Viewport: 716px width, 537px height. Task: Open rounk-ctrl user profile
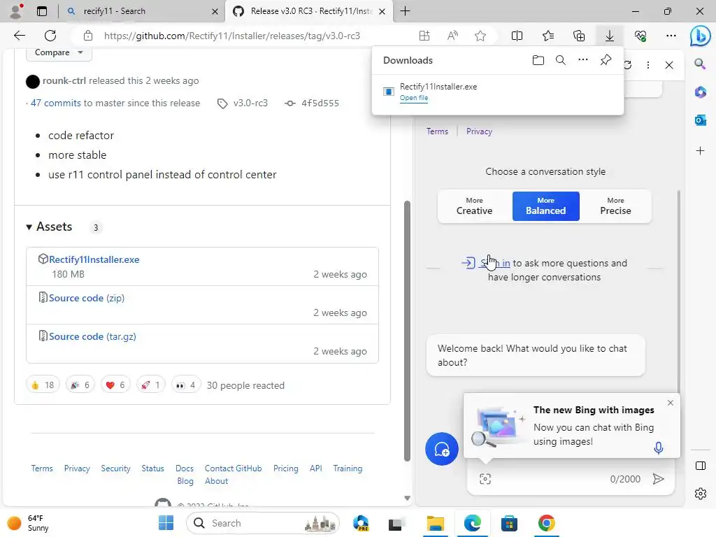[64, 81]
